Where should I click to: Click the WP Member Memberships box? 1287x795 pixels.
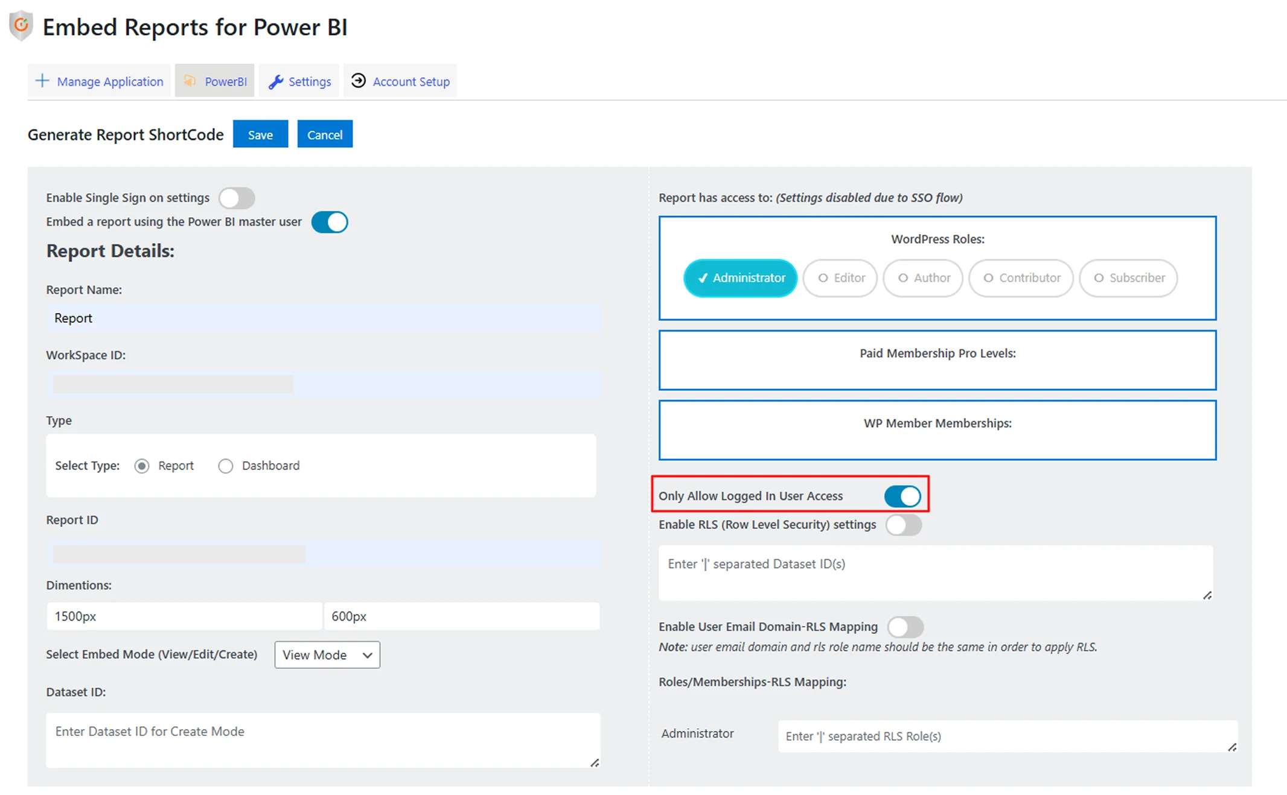pyautogui.click(x=937, y=430)
